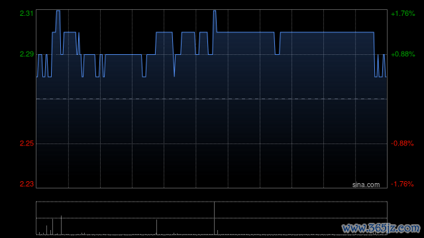Click the tallest volume bar in volume chart
This screenshot has width=424, height=238.
tap(215, 218)
